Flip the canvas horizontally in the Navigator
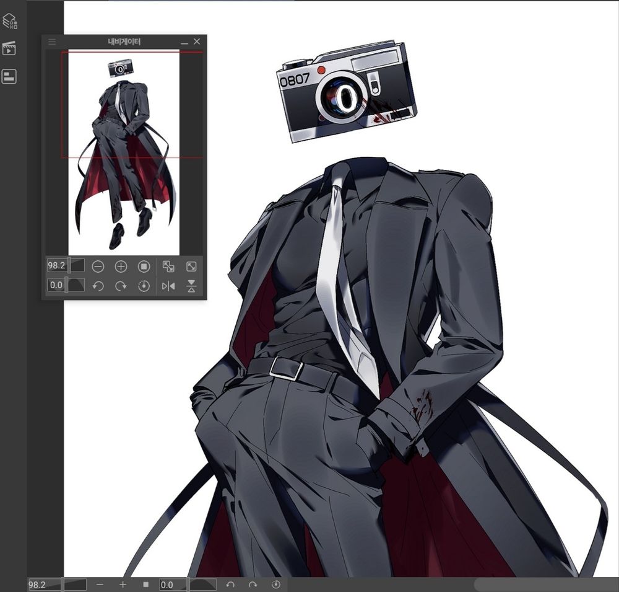The image size is (619, 592). point(168,286)
